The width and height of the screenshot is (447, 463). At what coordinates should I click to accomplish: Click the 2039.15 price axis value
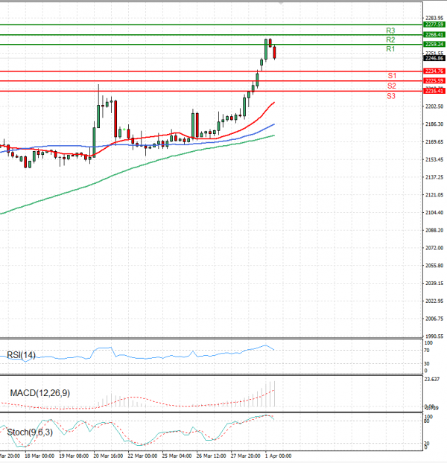click(434, 283)
